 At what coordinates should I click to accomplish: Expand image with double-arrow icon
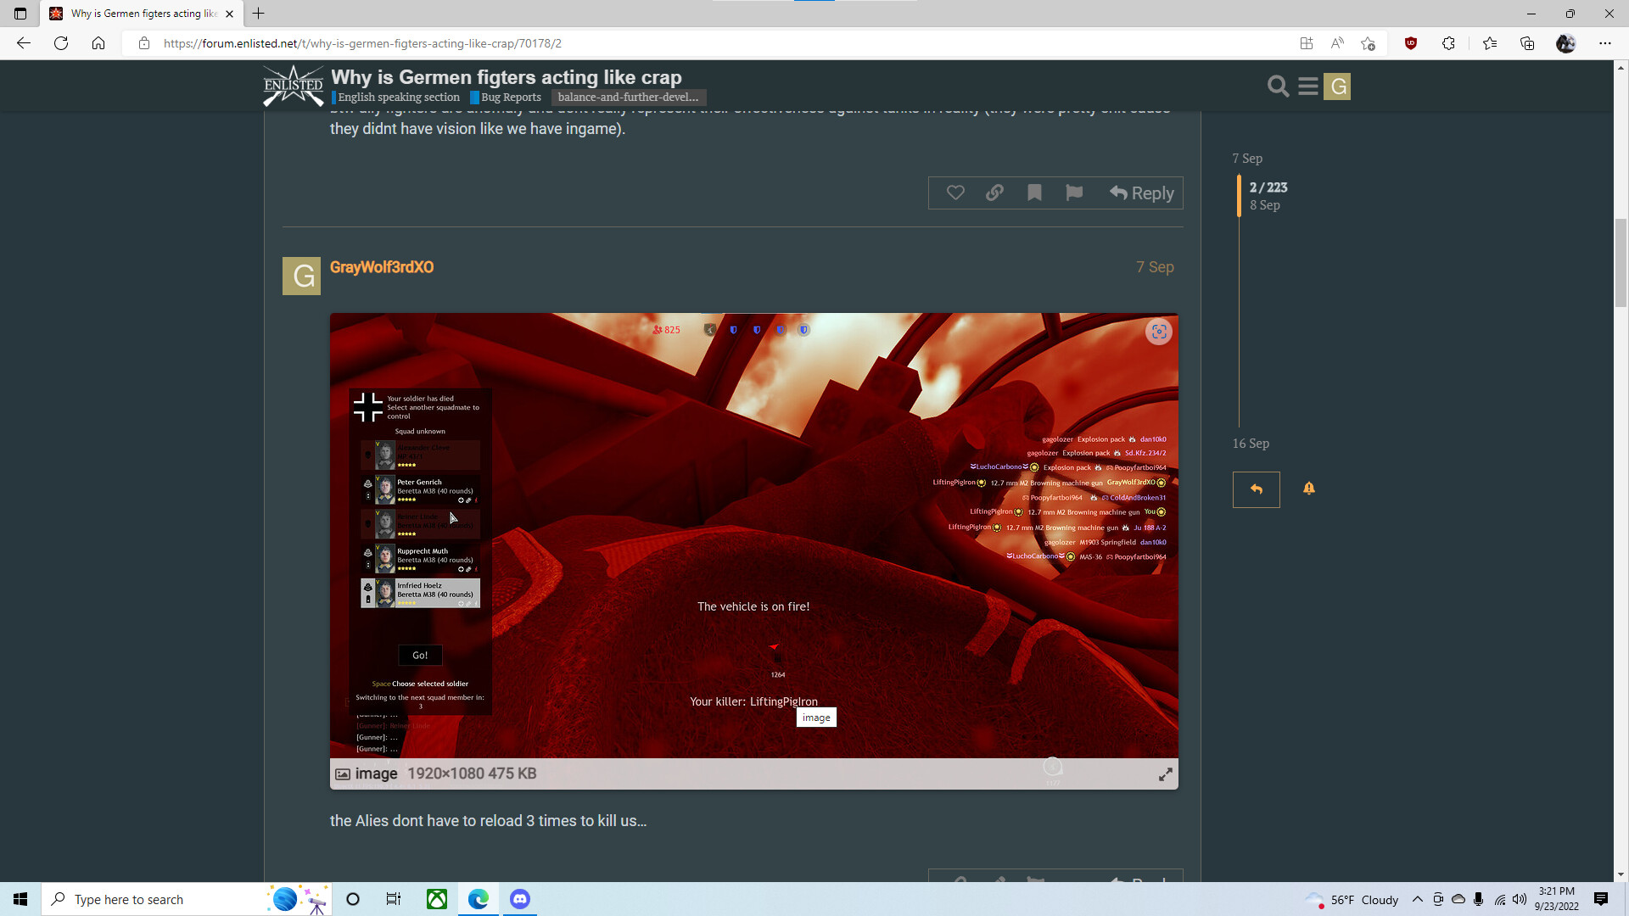click(1166, 774)
